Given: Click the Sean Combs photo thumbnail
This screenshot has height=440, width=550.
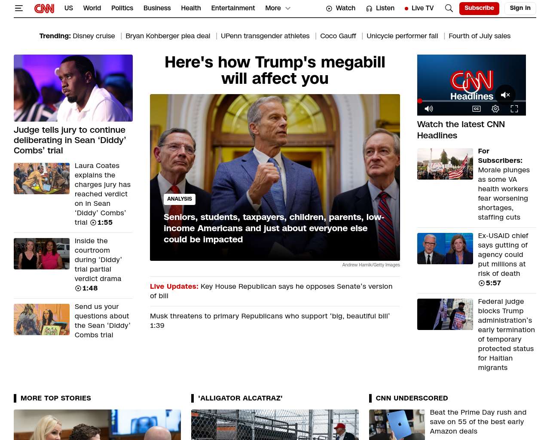Looking at the screenshot, I should [x=73, y=88].
